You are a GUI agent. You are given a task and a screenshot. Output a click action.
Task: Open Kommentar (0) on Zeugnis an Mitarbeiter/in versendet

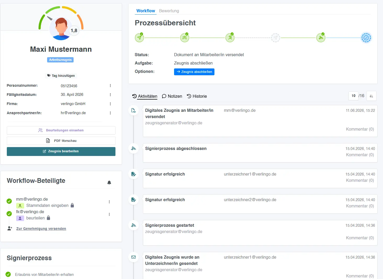[360, 129]
